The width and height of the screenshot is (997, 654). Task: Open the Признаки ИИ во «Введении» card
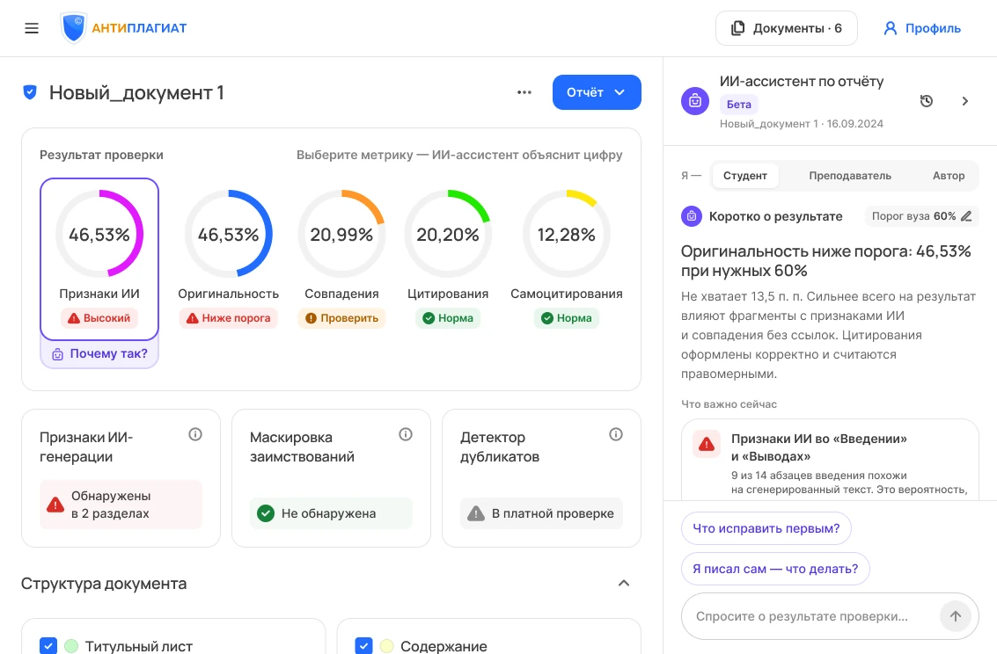(x=830, y=460)
